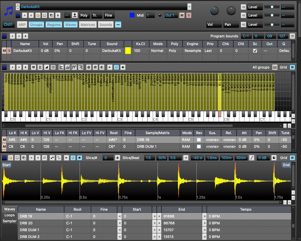Toggle the Sc checkbox for DarbukaKit group
Screen dimensions: 301x241
pos(255,51)
